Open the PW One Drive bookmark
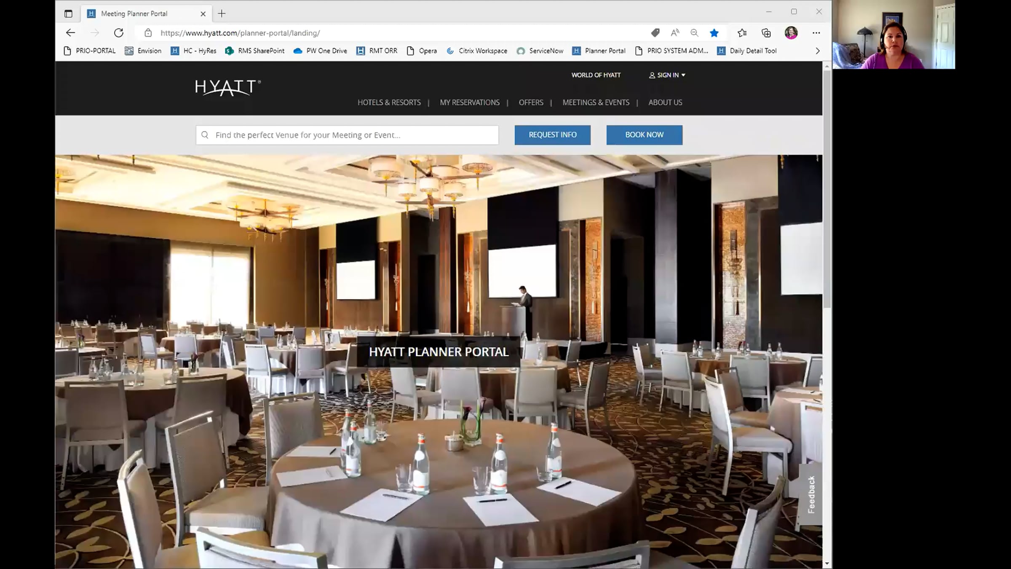1011x569 pixels. coord(320,51)
